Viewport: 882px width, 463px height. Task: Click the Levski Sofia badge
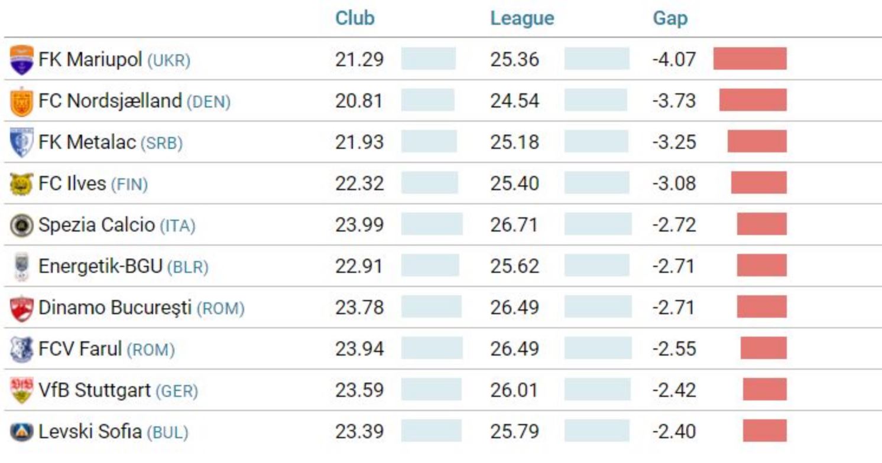tap(22, 432)
